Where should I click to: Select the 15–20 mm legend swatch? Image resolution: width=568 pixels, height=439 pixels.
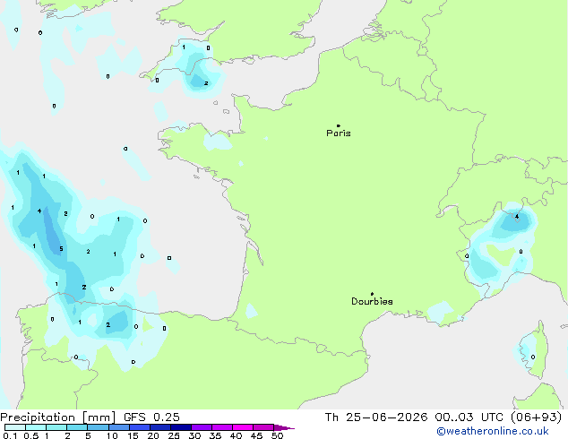tap(139, 427)
